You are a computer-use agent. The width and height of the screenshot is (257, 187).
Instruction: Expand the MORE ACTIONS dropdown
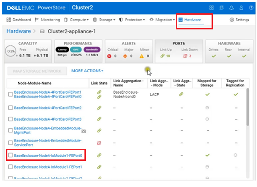coord(87,71)
